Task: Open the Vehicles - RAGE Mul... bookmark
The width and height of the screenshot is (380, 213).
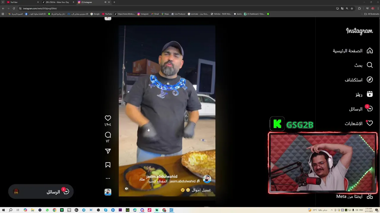Action: [x=221, y=14]
